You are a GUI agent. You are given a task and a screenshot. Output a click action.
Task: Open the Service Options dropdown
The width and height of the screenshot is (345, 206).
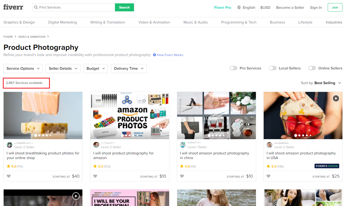(23, 68)
